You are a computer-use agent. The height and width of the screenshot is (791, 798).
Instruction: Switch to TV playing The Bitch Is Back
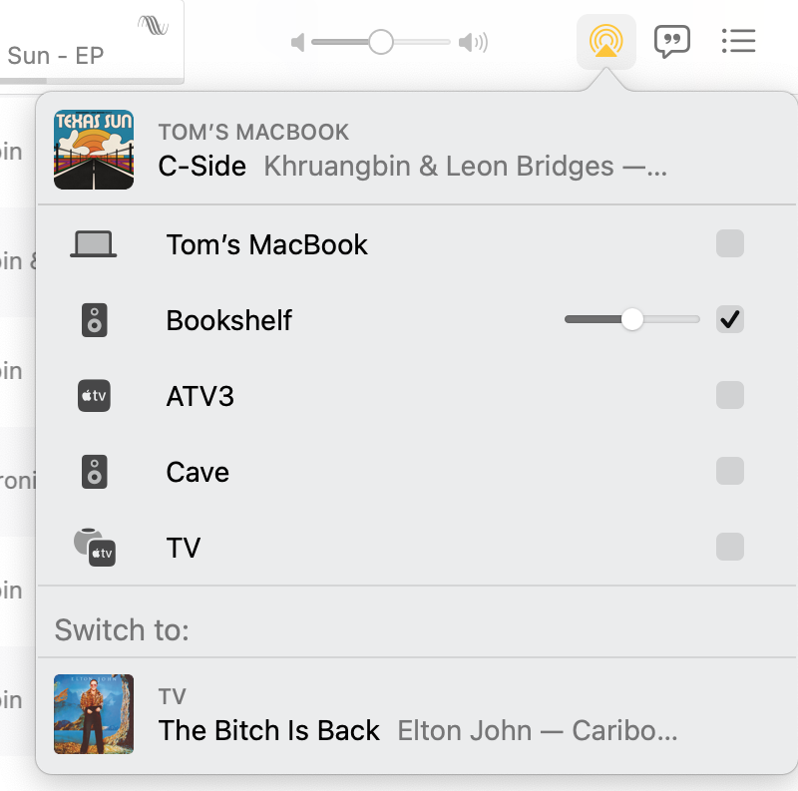399,714
